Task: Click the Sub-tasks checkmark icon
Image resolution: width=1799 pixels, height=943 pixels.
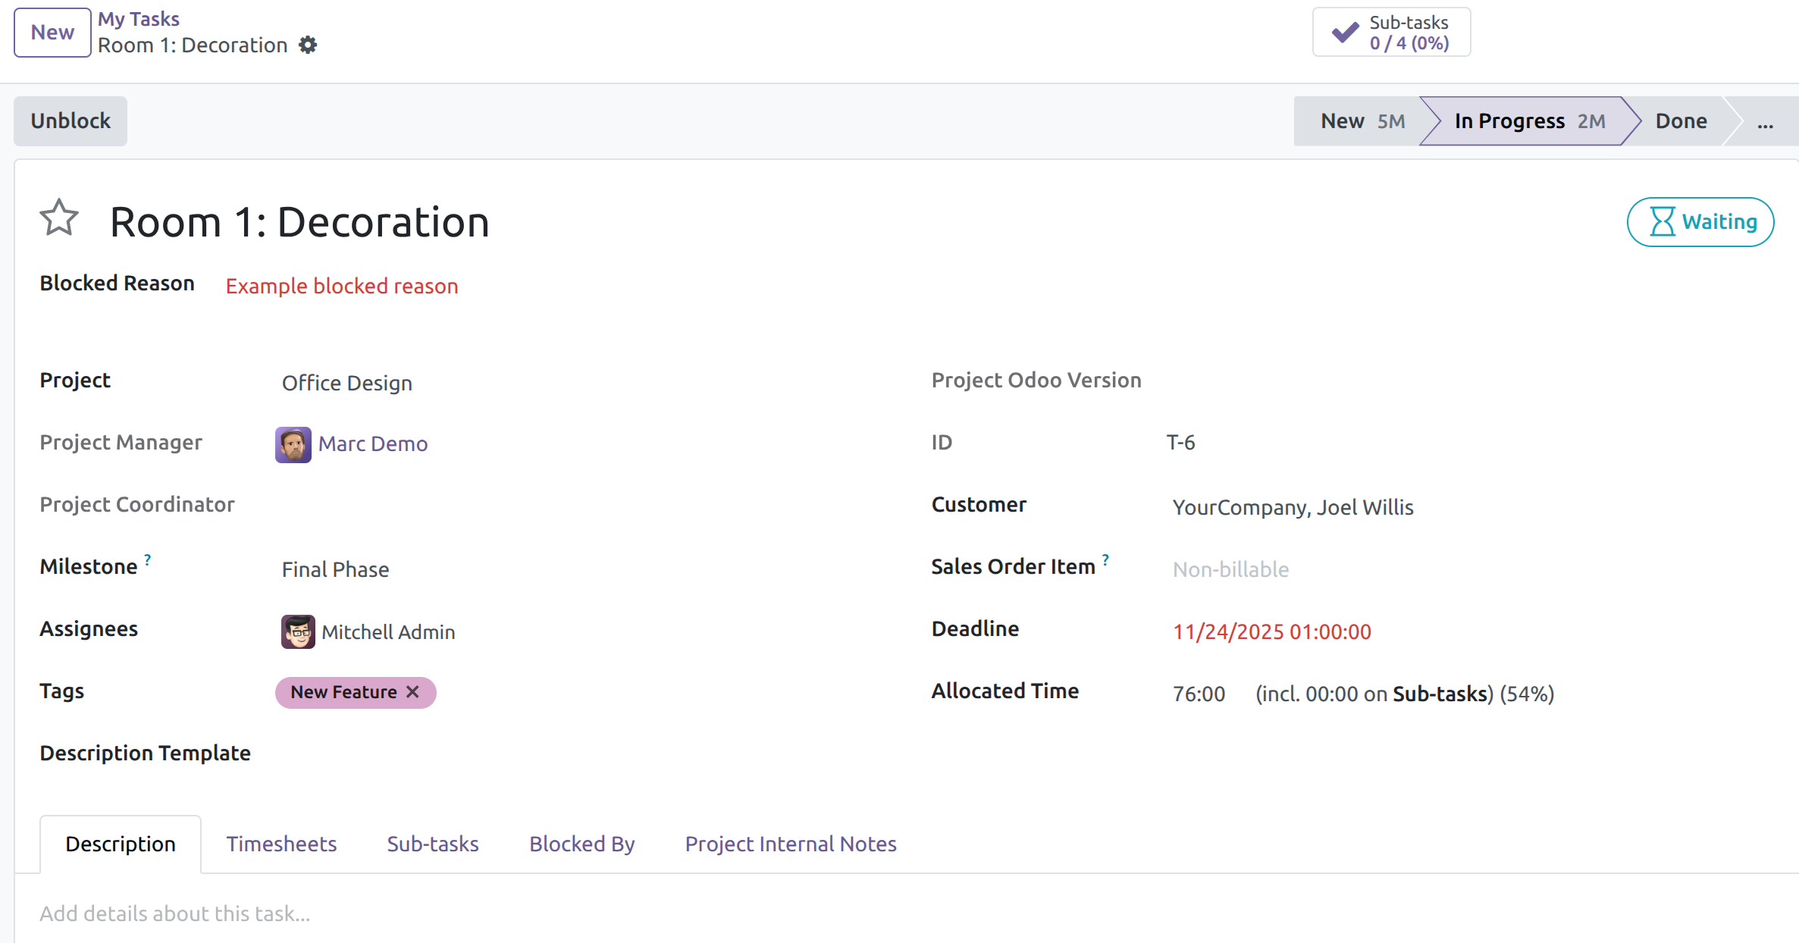Action: click(1345, 33)
